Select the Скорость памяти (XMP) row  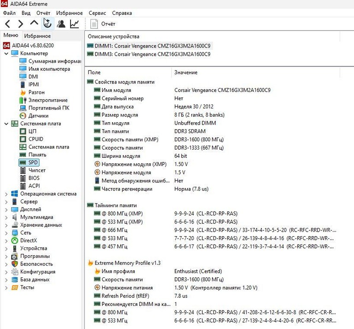tap(159, 139)
